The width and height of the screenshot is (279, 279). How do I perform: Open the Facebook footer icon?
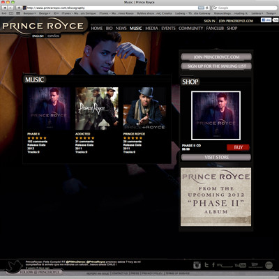213,265
